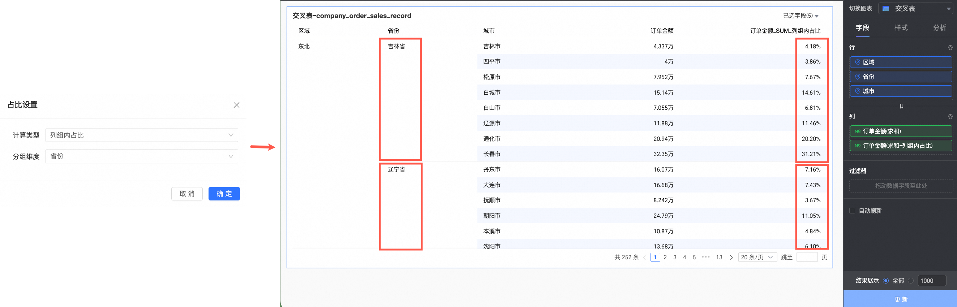Go to page 5

(x=694, y=257)
